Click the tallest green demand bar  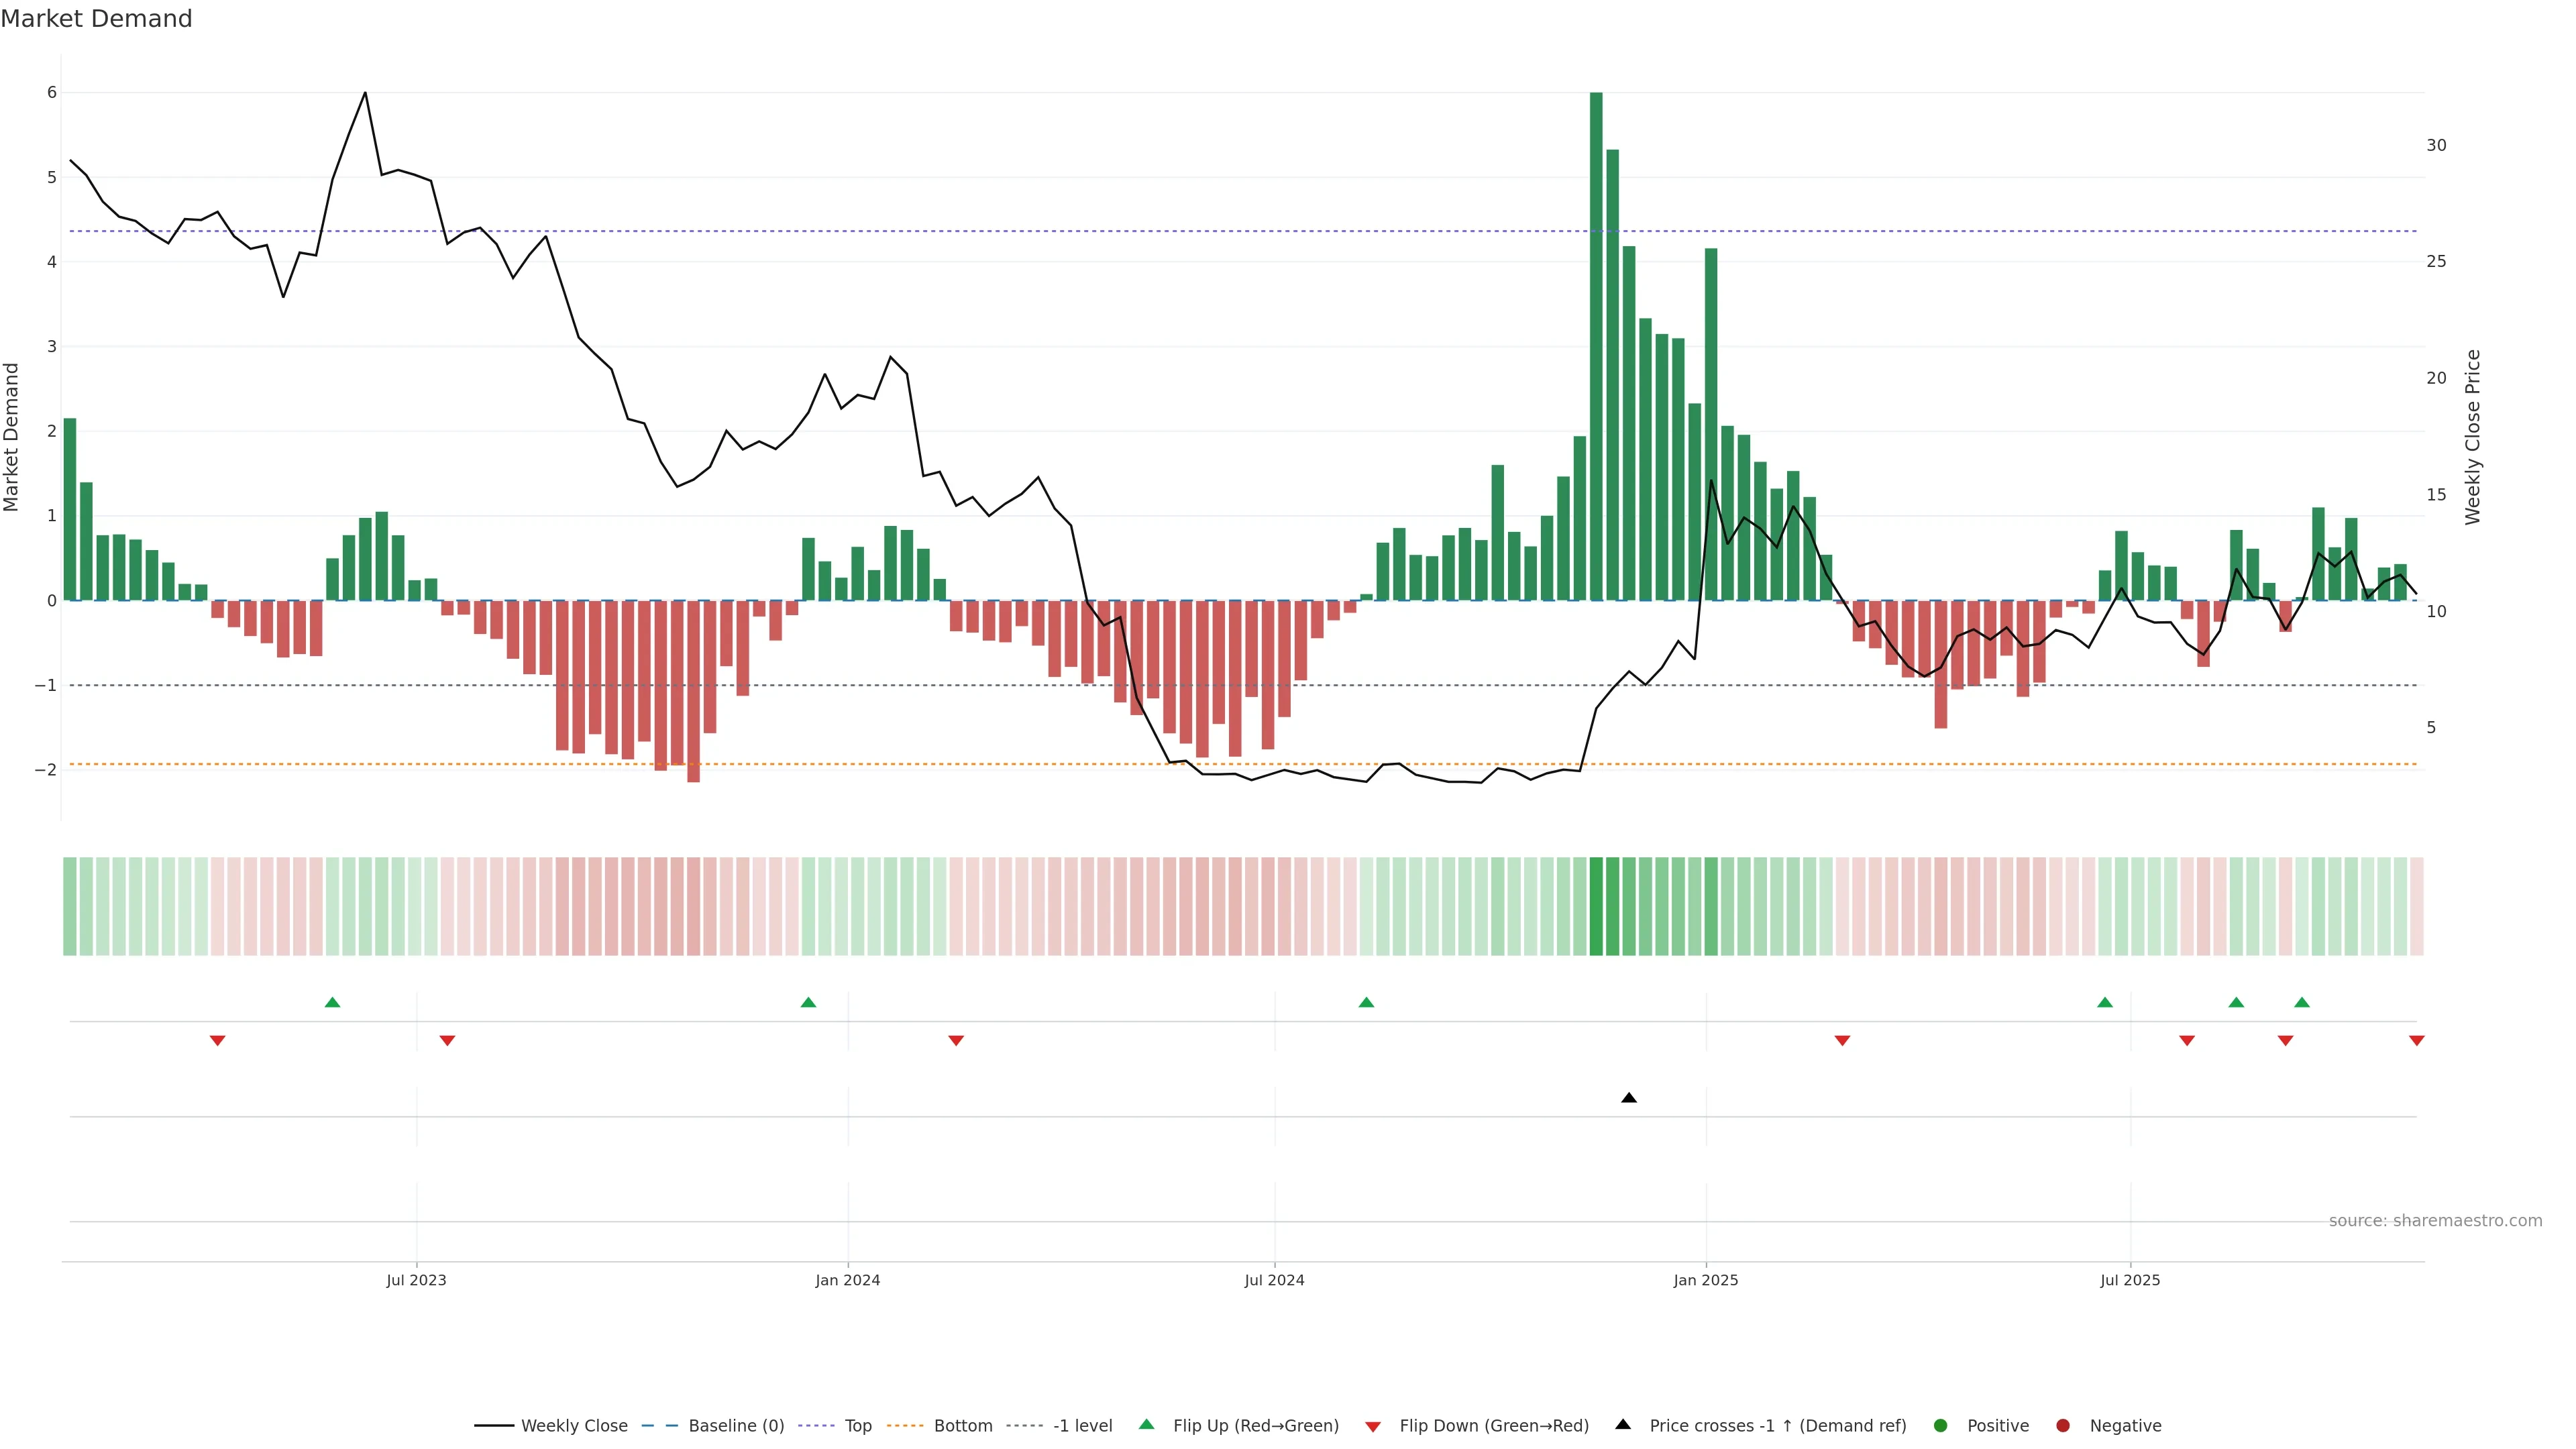tap(1596, 345)
